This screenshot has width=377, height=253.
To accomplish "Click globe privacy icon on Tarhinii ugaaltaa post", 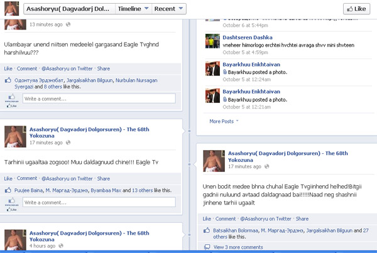I will coord(68,143).
